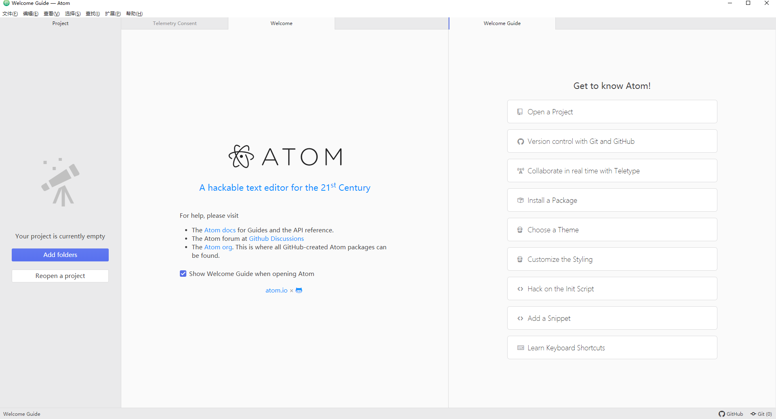Click the code icon beside Hack on the Init Script
The width and height of the screenshot is (776, 419).
click(x=520, y=289)
